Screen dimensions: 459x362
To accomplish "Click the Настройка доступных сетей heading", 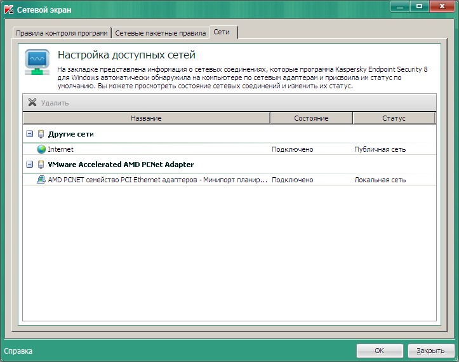I will tap(126, 55).
